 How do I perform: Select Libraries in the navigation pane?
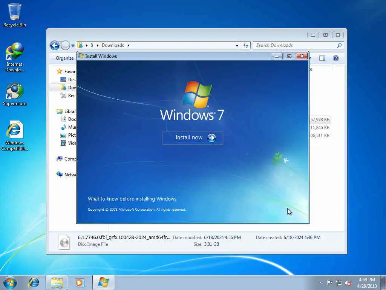coord(66,111)
